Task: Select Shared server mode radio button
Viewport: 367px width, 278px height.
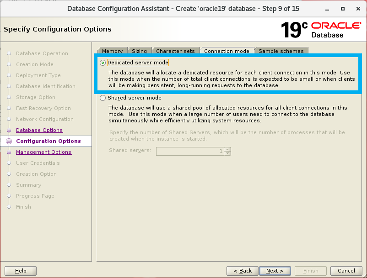Action: coord(103,98)
